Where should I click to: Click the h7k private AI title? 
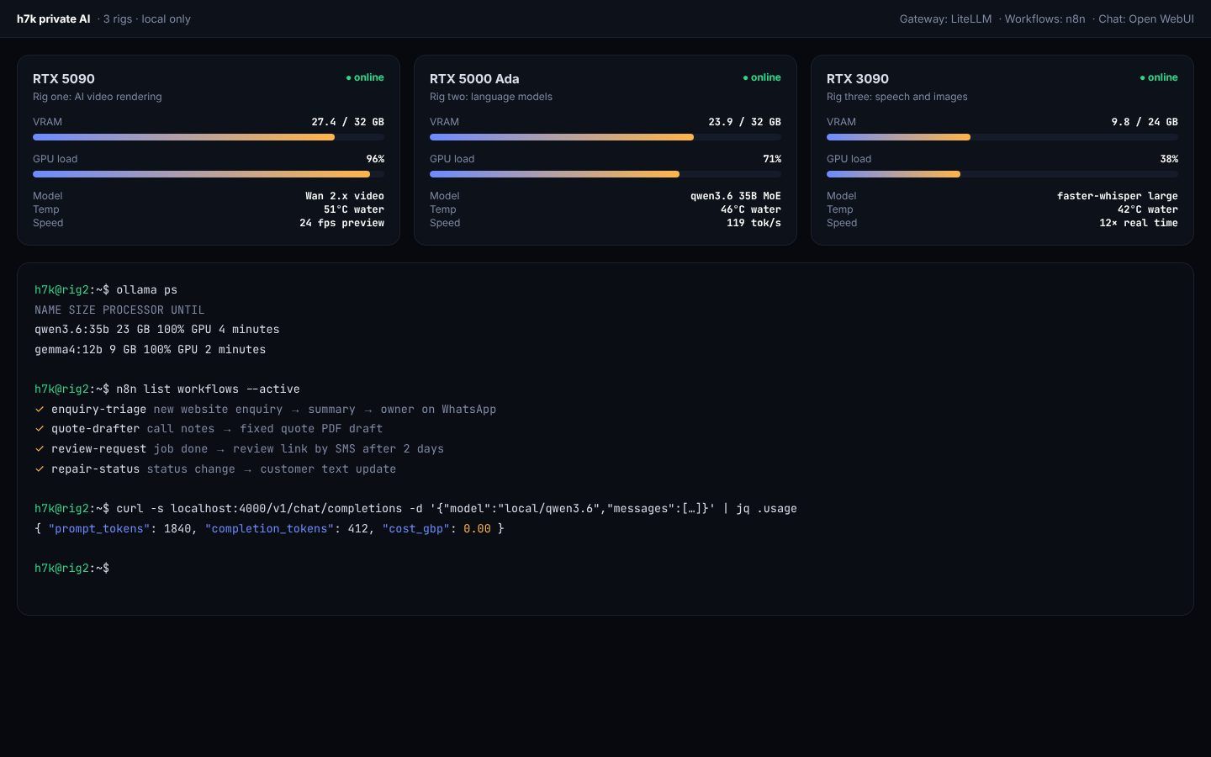[x=54, y=19]
